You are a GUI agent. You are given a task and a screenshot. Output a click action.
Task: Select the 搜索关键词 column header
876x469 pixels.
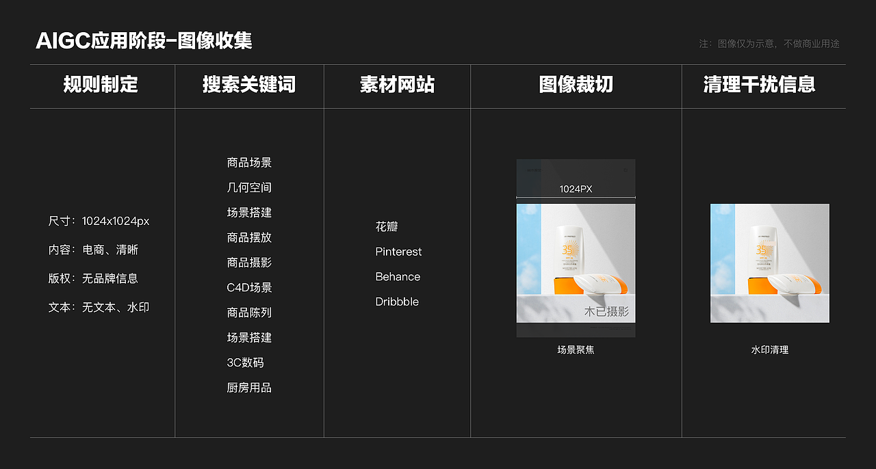(x=250, y=86)
